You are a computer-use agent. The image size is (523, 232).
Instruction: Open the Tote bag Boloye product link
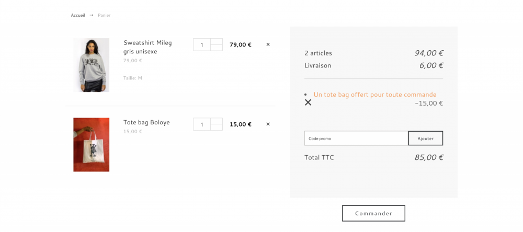pyautogui.click(x=146, y=122)
